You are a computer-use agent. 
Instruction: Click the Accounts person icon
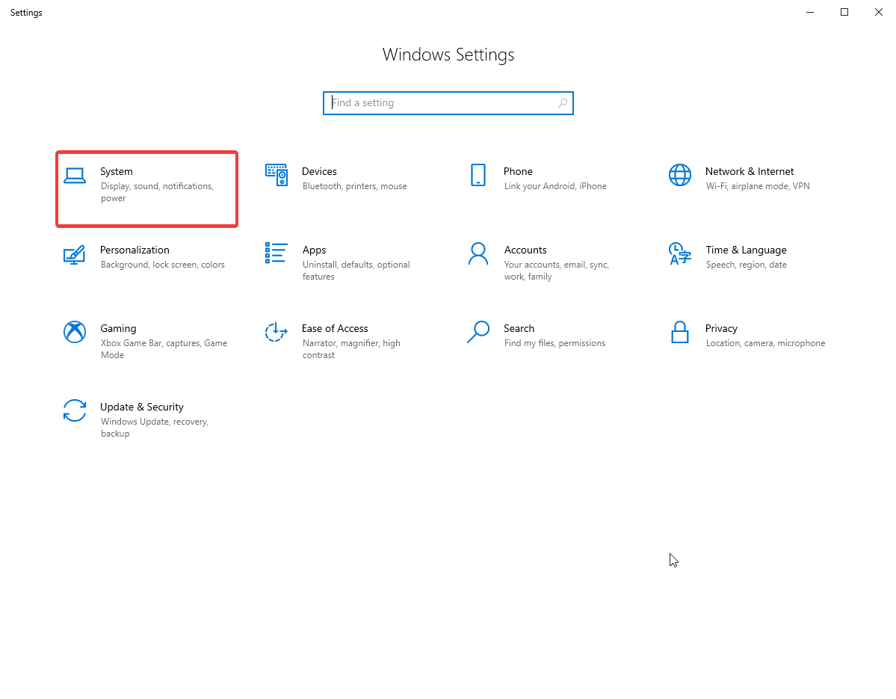coord(478,253)
